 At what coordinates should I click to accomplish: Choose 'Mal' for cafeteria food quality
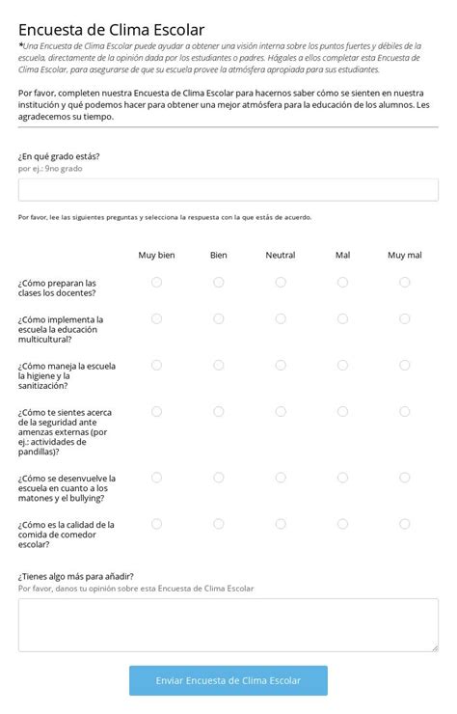click(343, 524)
